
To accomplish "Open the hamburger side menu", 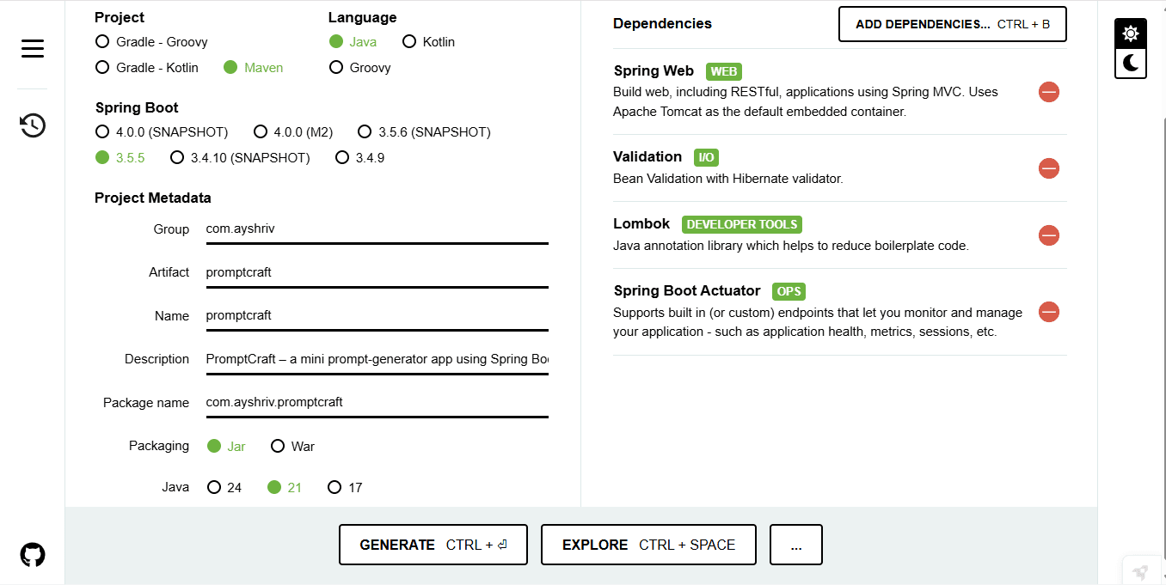I will click(33, 49).
